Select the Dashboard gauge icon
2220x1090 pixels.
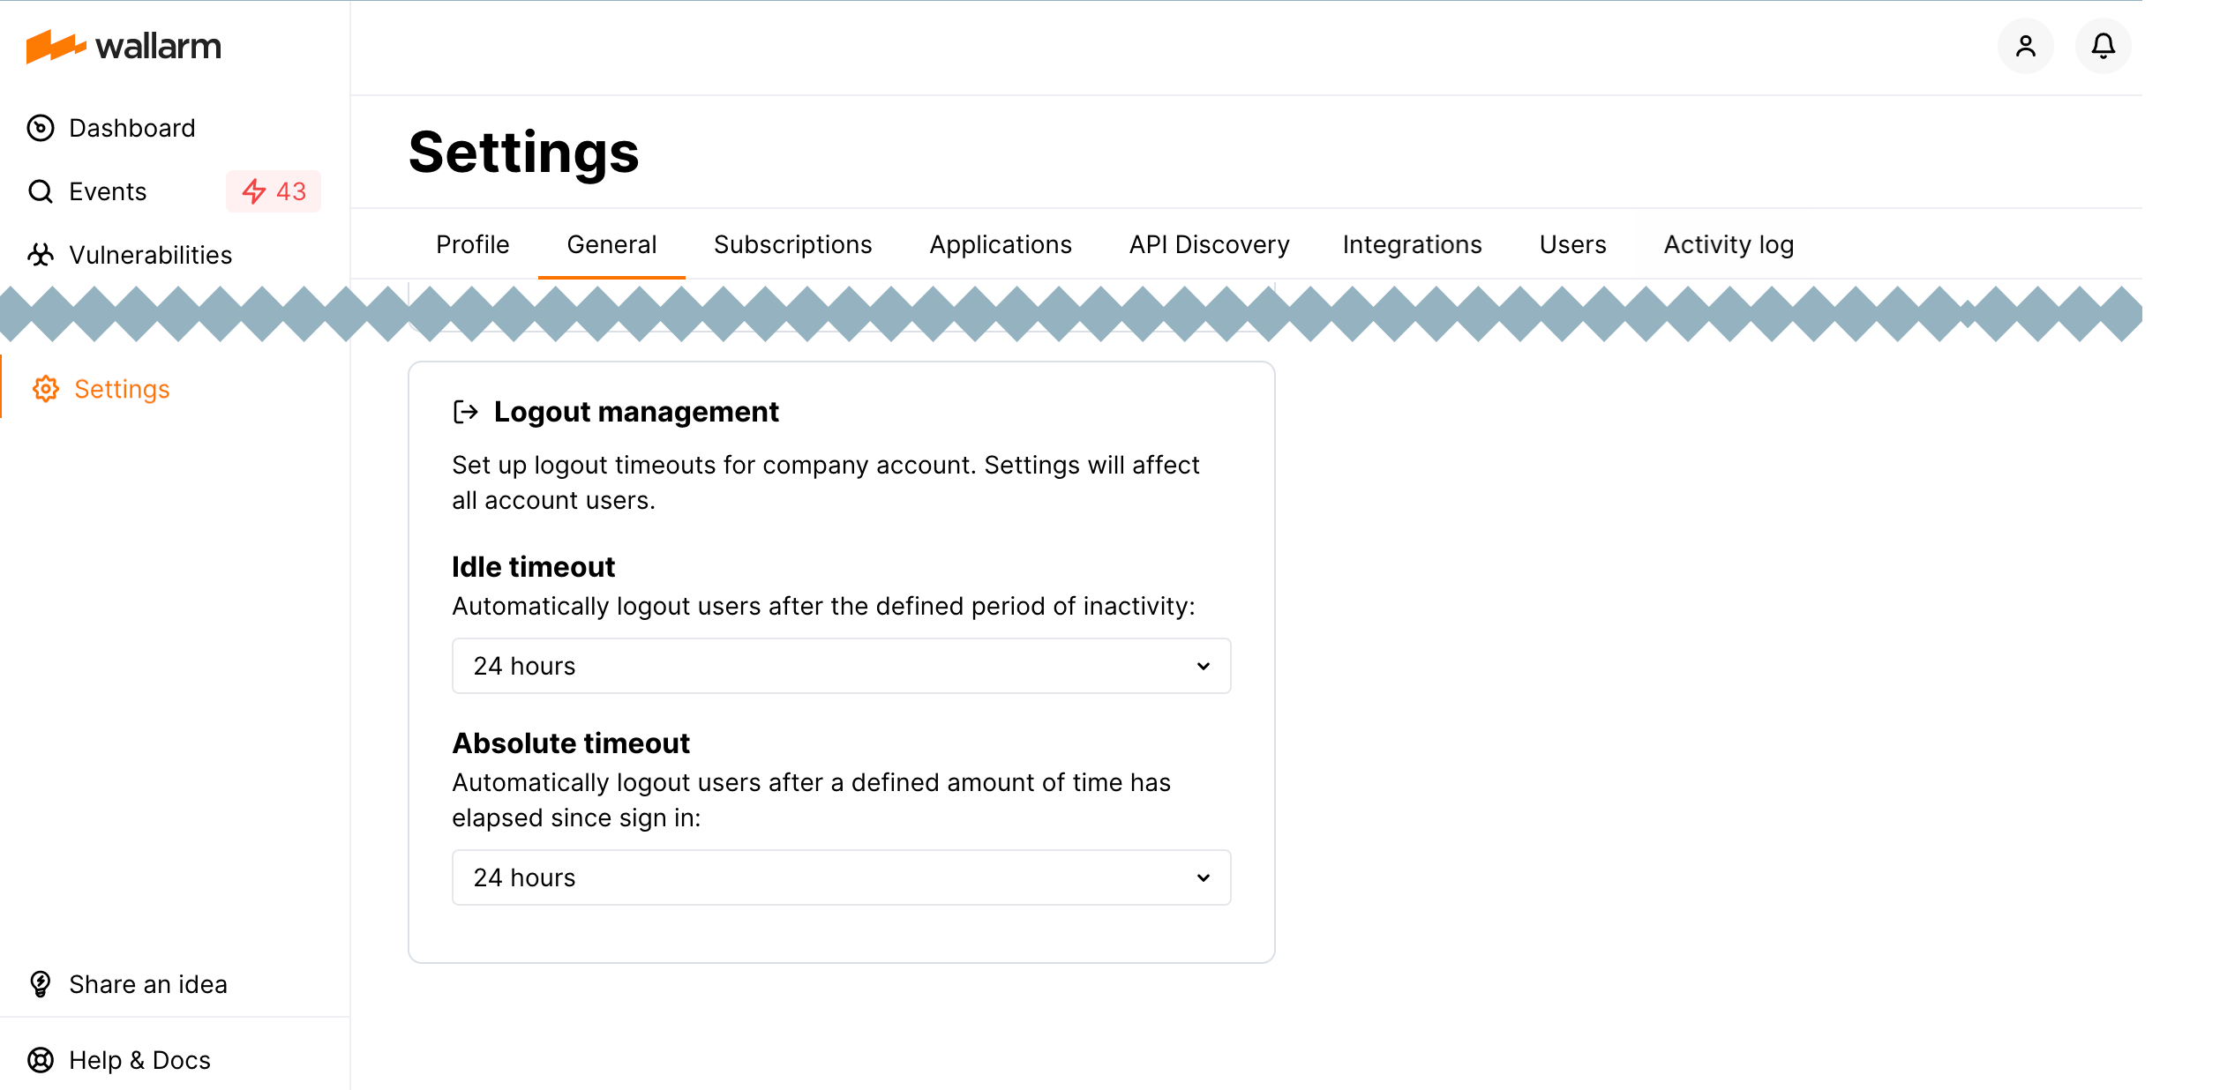[41, 128]
